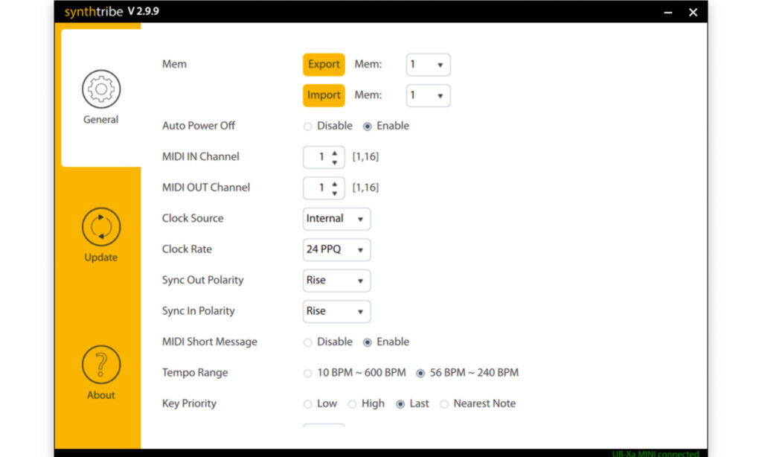This screenshot has width=762, height=457.
Task: Open the General settings gear icon
Action: click(x=100, y=89)
